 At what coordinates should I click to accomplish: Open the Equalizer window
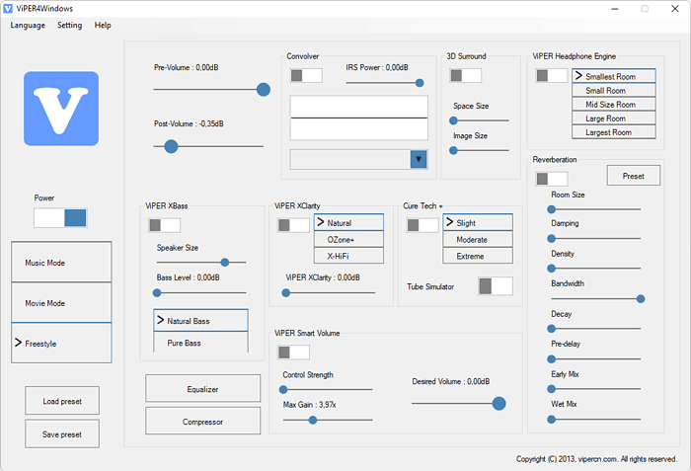point(202,388)
